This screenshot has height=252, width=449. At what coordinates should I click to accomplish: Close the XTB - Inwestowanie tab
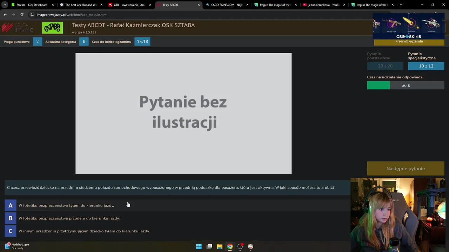click(150, 5)
